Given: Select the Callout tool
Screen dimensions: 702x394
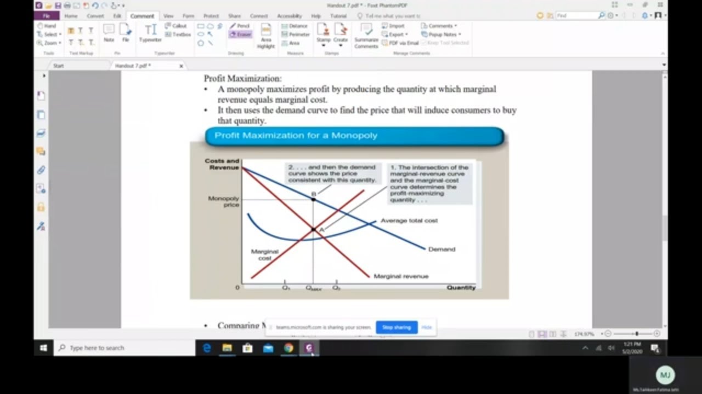Looking at the screenshot, I should (x=175, y=26).
